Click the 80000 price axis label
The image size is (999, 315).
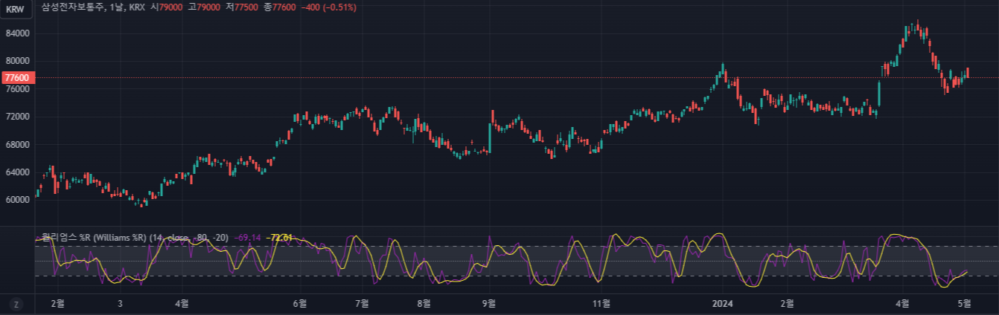(x=16, y=61)
